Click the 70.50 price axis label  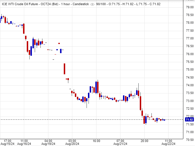click(190, 140)
